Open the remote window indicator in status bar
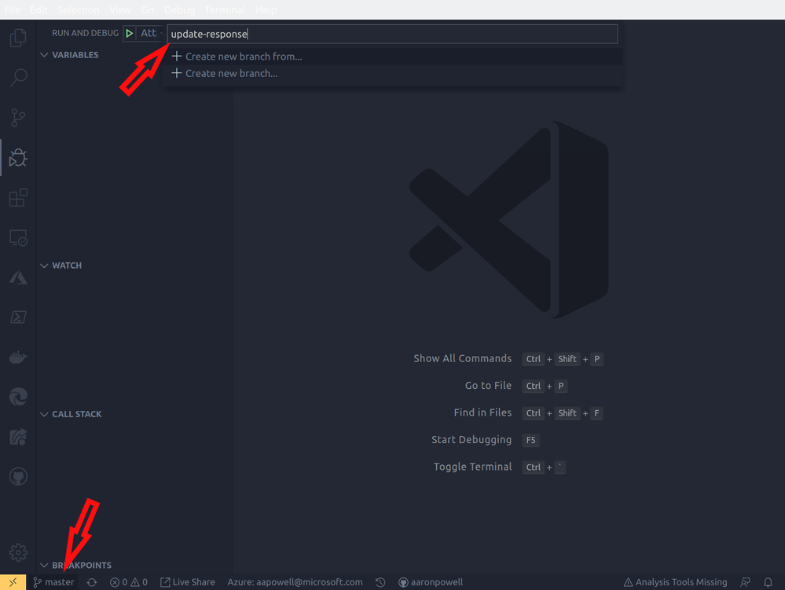The width and height of the screenshot is (785, 590). tap(13, 582)
